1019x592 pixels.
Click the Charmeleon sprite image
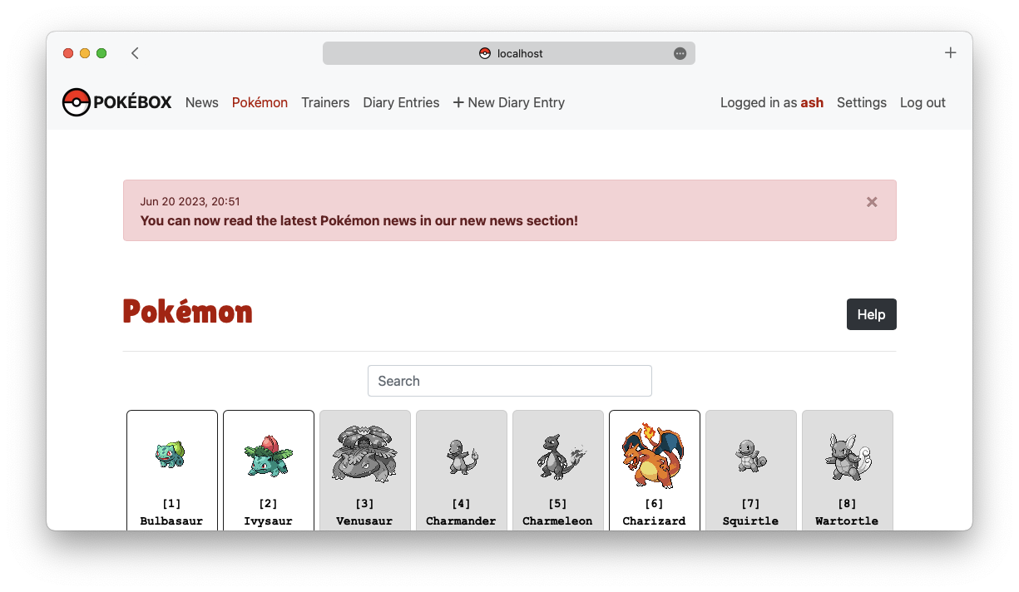pos(561,456)
